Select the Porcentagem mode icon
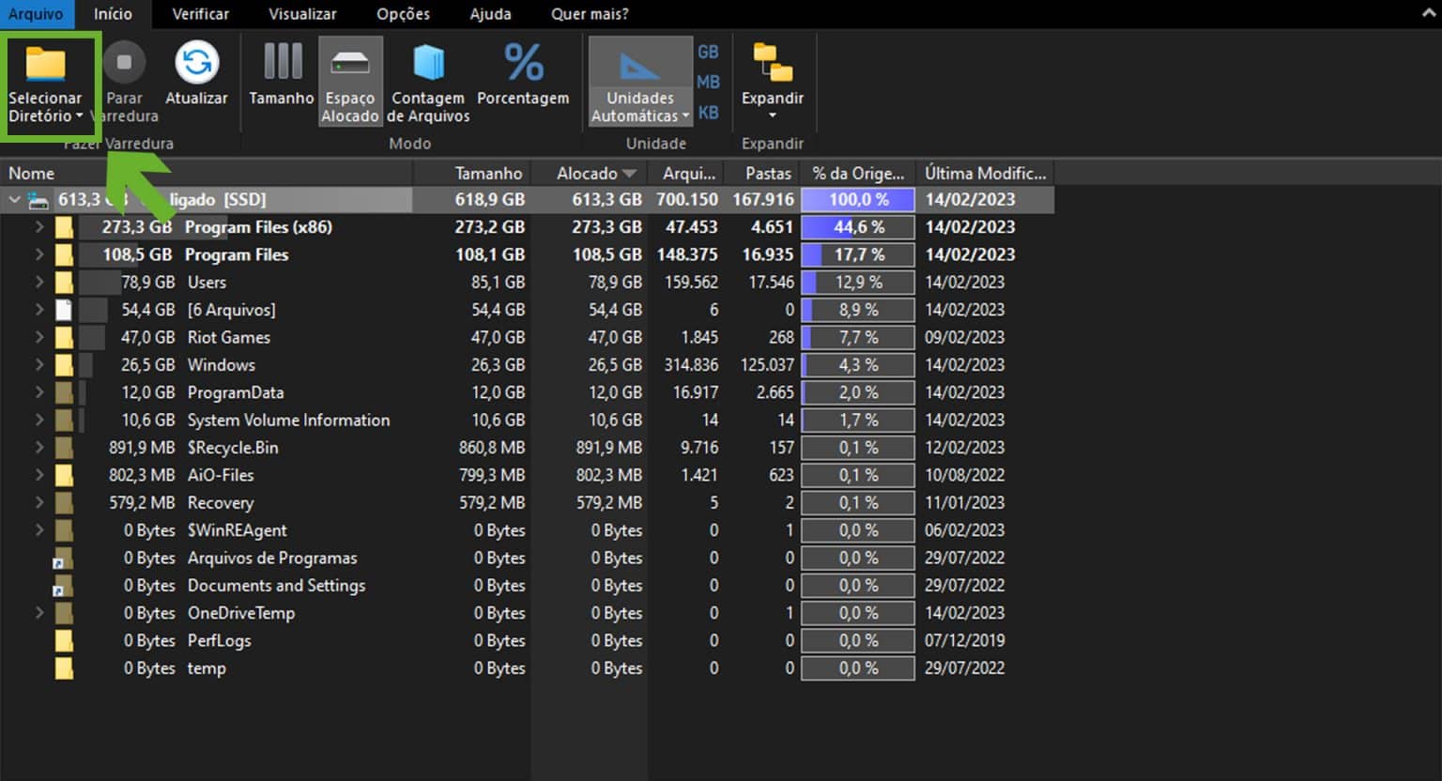 pyautogui.click(x=523, y=63)
